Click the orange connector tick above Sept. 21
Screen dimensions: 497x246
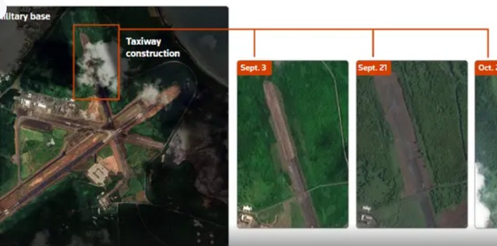point(373,44)
